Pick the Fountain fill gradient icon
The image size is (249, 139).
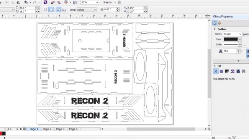227,71
